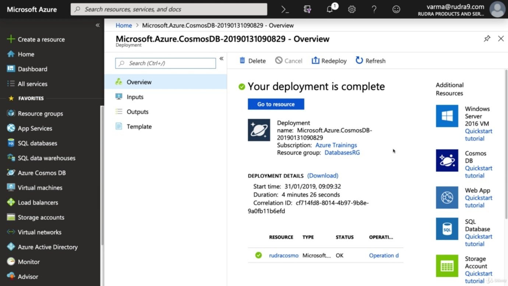Open the Web App Quickstart tutorial link
Viewport: 508px width, 286px height.
(479, 202)
